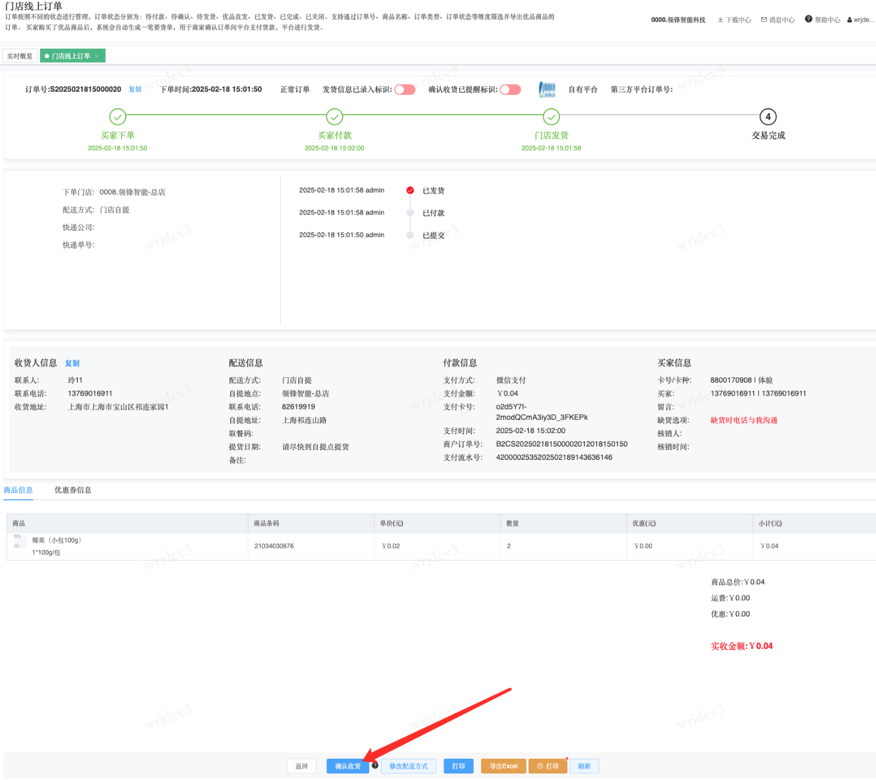Image resolution: width=876 pixels, height=780 pixels.
Task: Click the barcode icon next to 自有平台
Action: pyautogui.click(x=547, y=90)
